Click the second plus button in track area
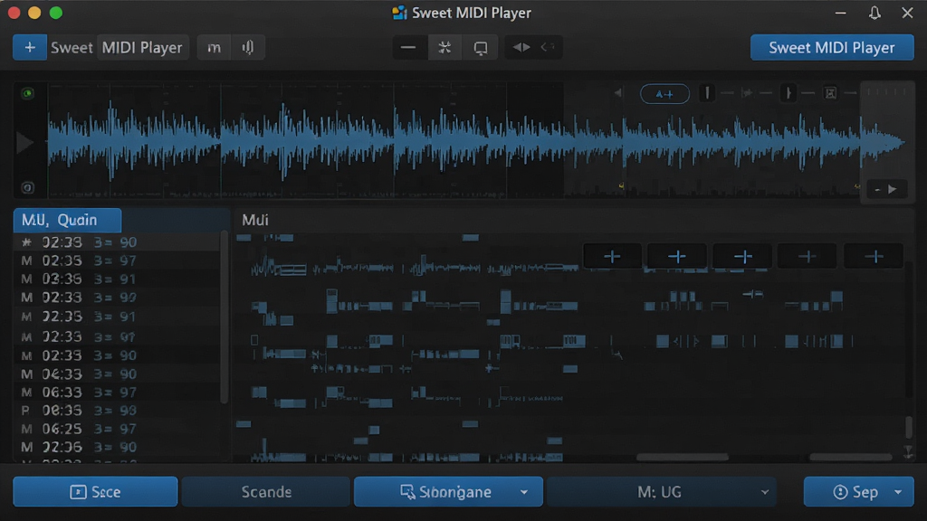927x521 pixels. coord(677,256)
